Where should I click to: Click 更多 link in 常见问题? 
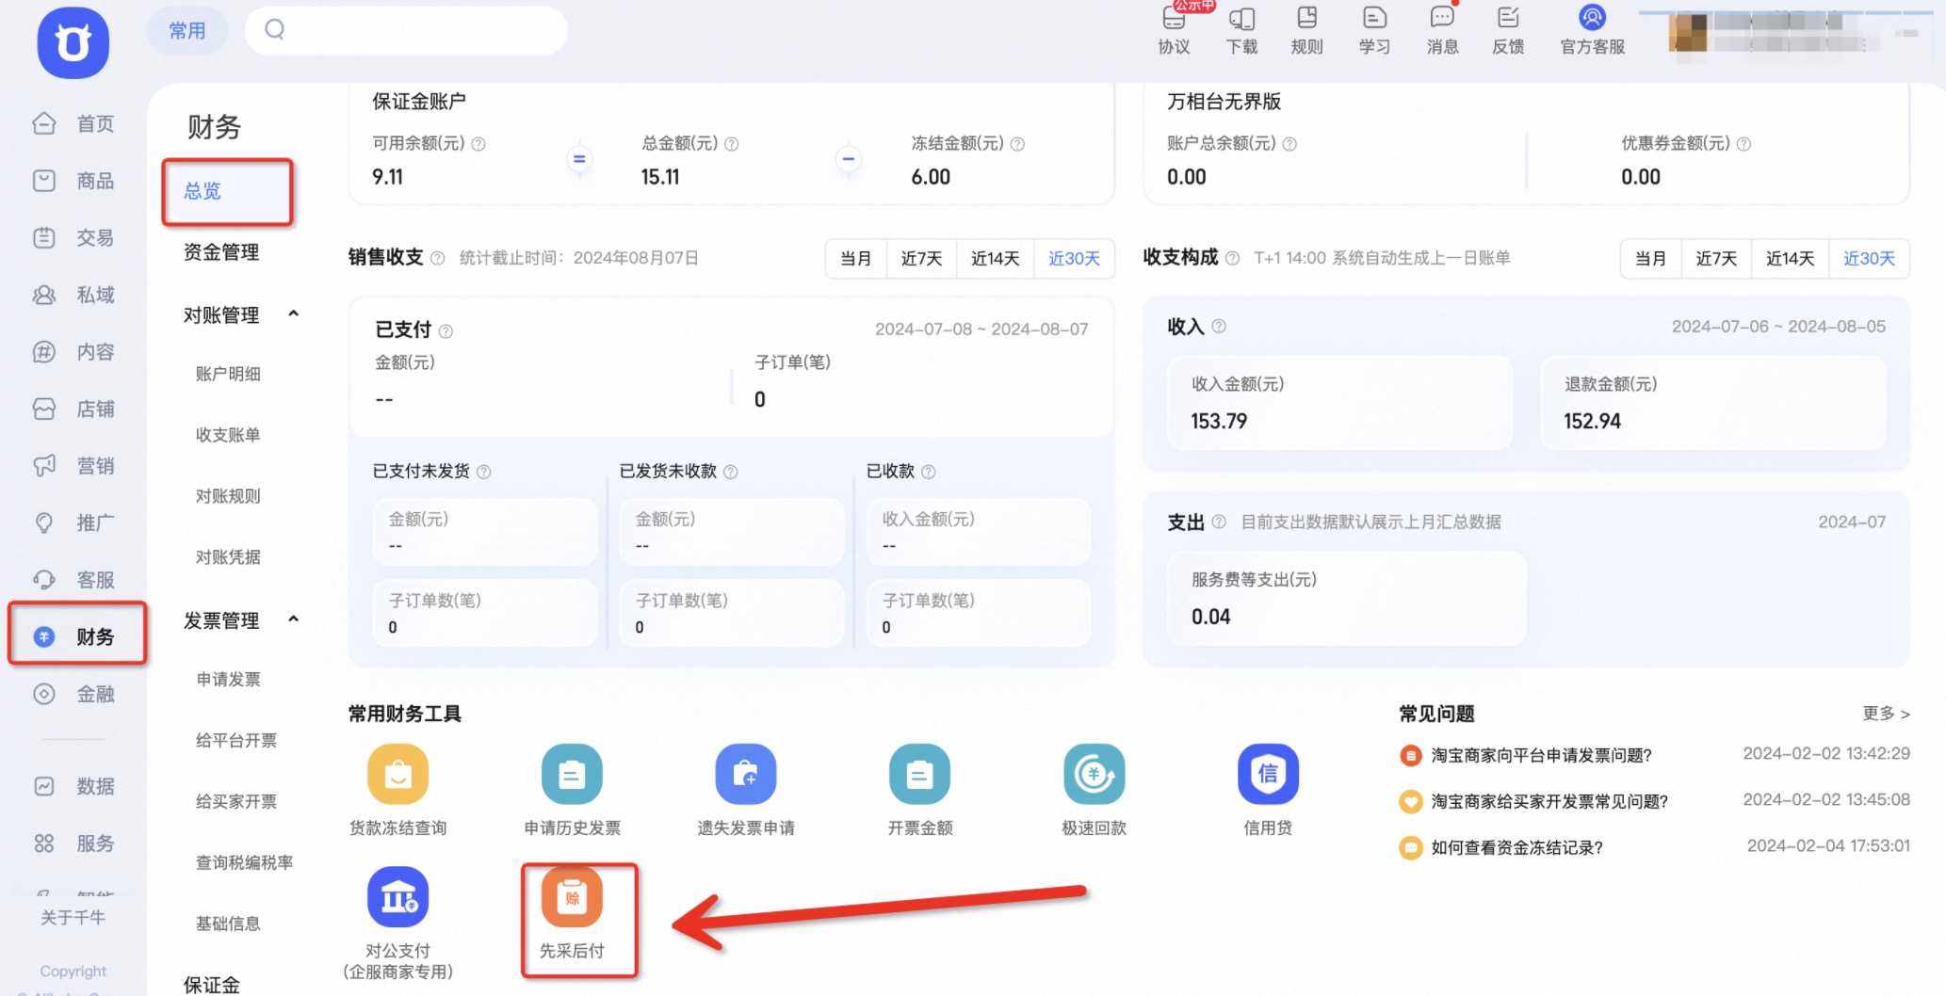(x=1886, y=714)
